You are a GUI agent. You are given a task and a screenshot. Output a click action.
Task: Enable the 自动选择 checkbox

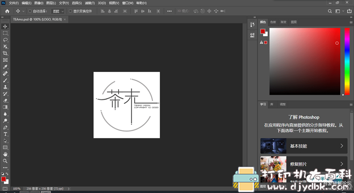coord(30,11)
